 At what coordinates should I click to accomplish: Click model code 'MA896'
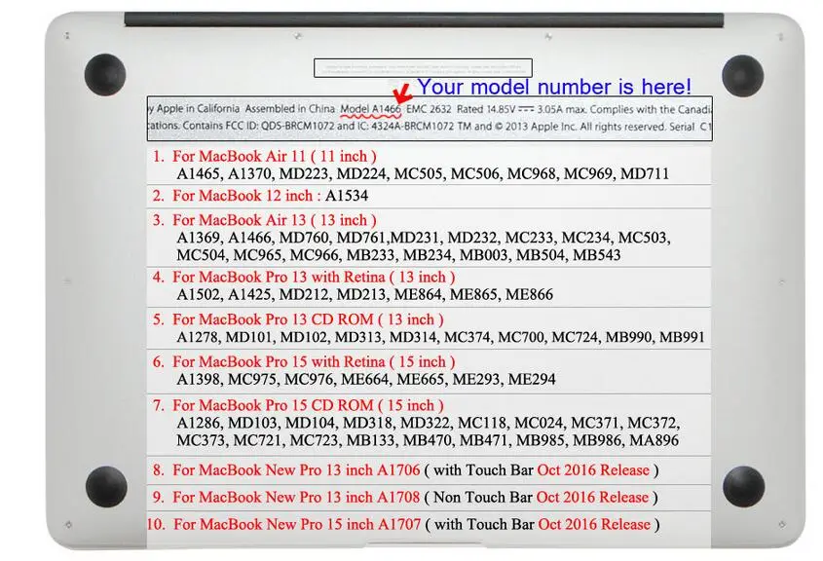pyautogui.click(x=654, y=440)
